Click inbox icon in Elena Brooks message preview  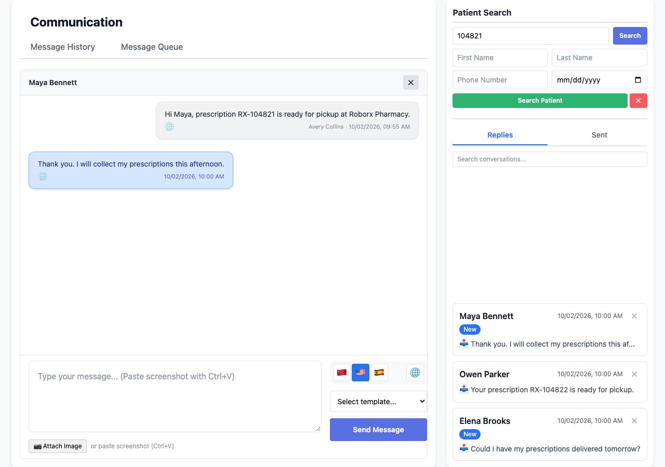click(464, 449)
